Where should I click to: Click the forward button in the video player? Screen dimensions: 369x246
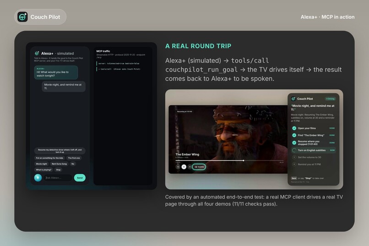coord(190,167)
